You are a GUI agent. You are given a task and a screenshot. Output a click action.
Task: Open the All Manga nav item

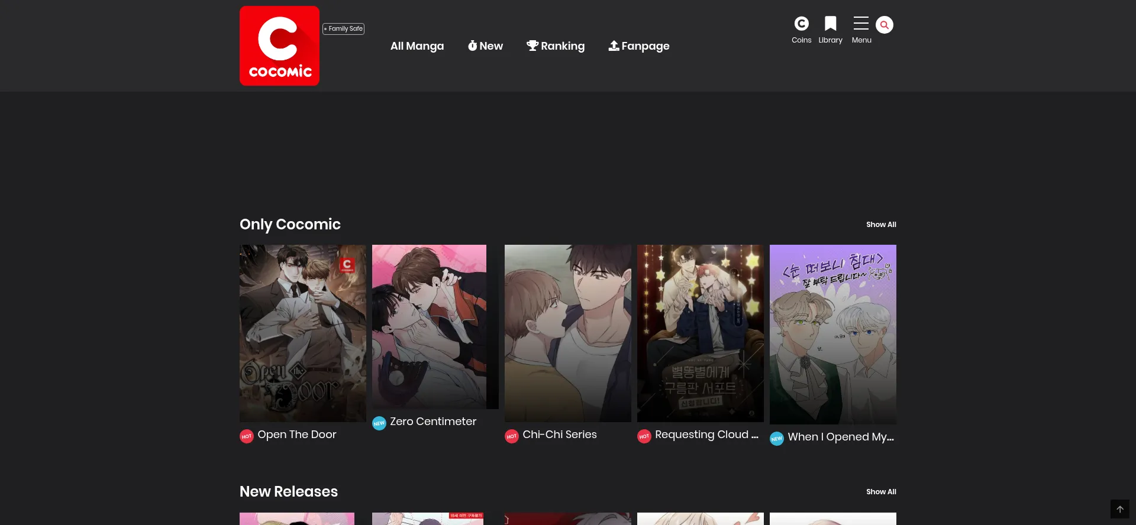pyautogui.click(x=417, y=46)
